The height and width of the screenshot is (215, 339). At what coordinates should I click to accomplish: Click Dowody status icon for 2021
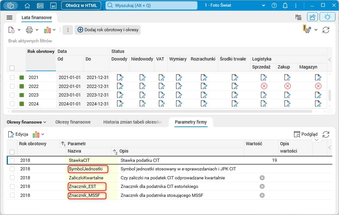click(120, 77)
